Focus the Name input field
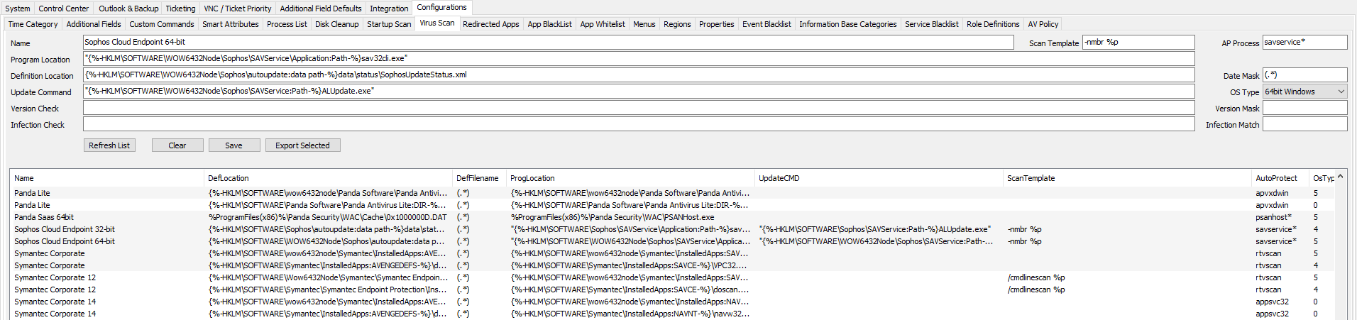1357x320 pixels. [548, 43]
